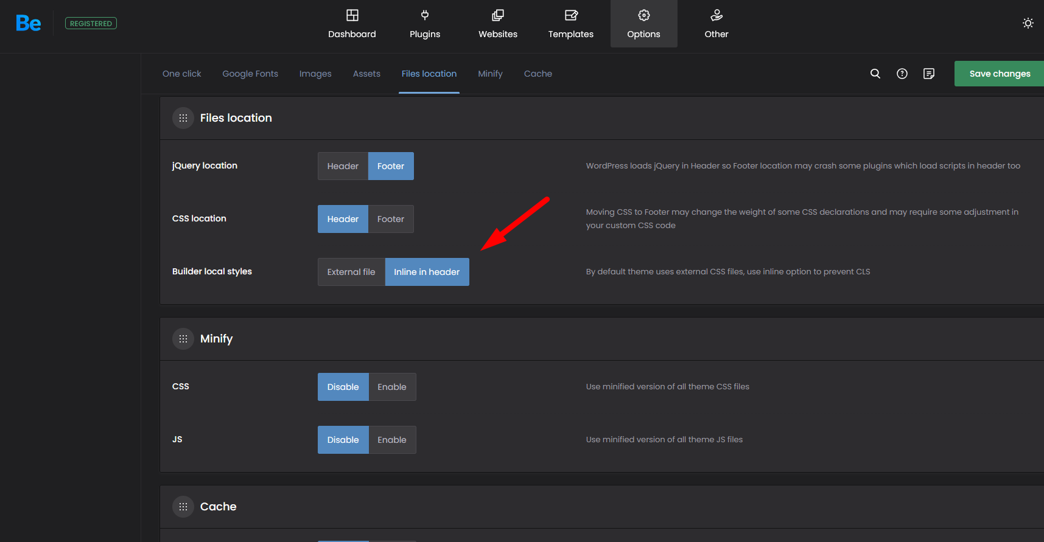Viewport: 1044px width, 542px height.
Task: Select Files location tab
Action: coord(429,74)
